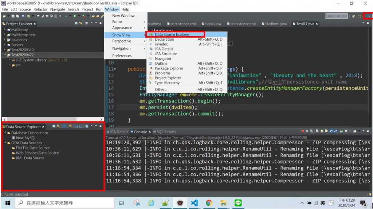Click Clear Console icon

coord(317,131)
